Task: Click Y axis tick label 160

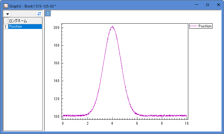Action: (57, 63)
